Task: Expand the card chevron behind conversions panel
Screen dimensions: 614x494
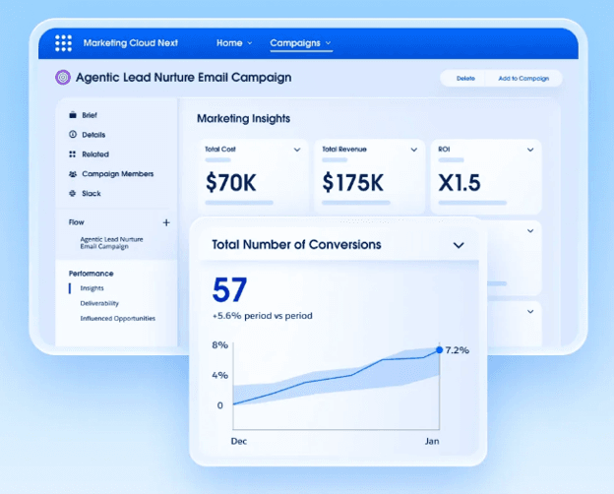Action: click(530, 230)
